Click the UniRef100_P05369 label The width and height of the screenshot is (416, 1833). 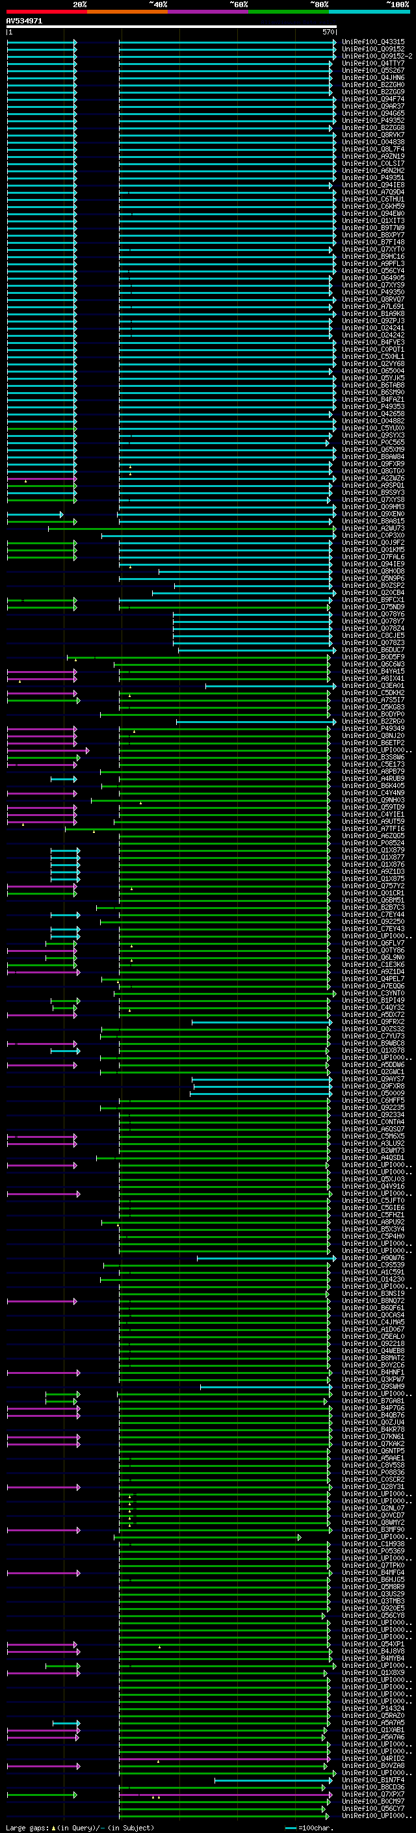click(373, 1551)
